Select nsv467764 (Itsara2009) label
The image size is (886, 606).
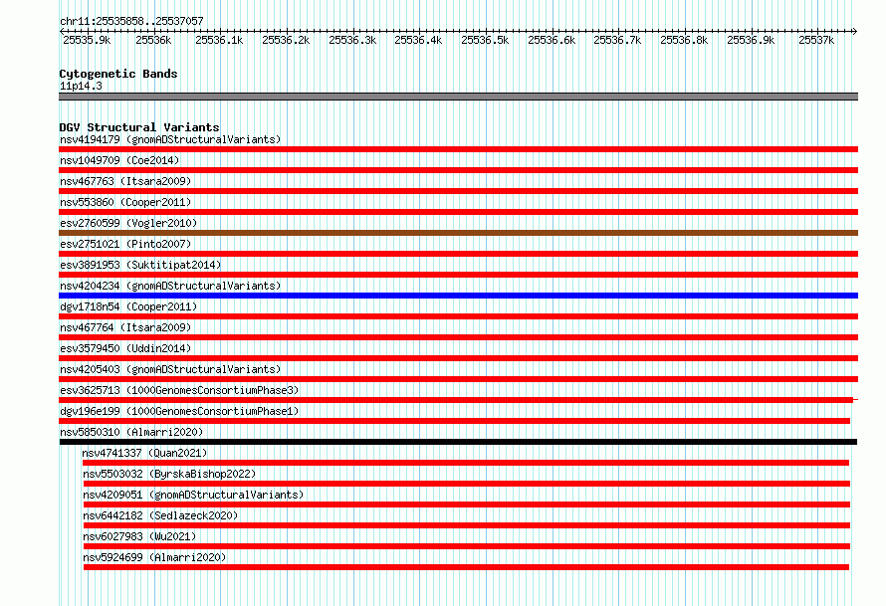[x=125, y=327]
